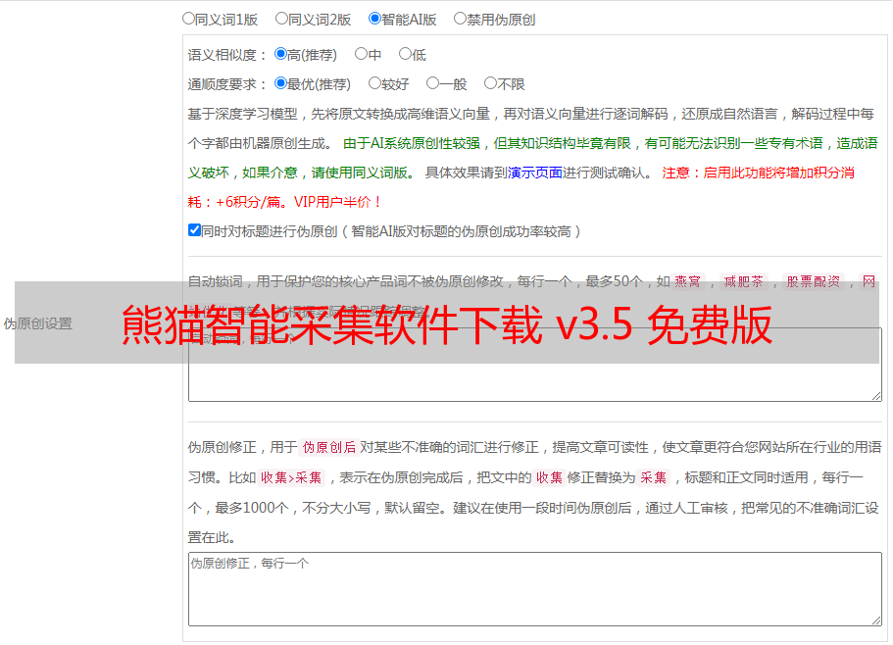893x645 pixels.
Task: Set 语义相似度 to 中
Action: click(361, 54)
